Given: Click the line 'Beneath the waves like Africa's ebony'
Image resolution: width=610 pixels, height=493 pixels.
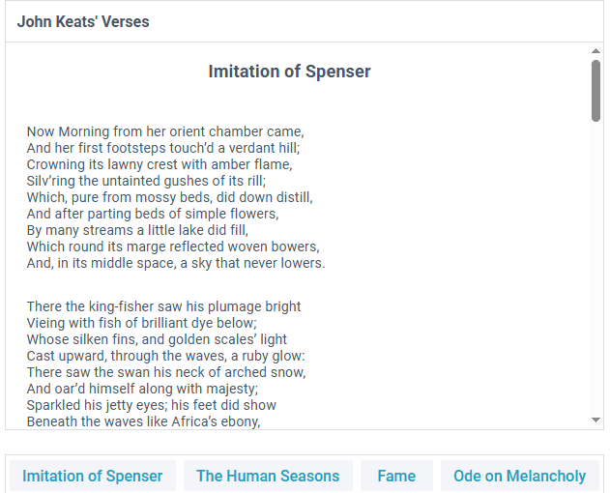Looking at the screenshot, I should [x=143, y=421].
